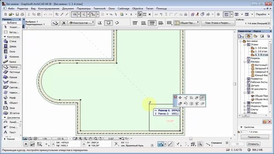Open the Помощь menu
The width and height of the screenshot is (274, 154).
[161, 9]
